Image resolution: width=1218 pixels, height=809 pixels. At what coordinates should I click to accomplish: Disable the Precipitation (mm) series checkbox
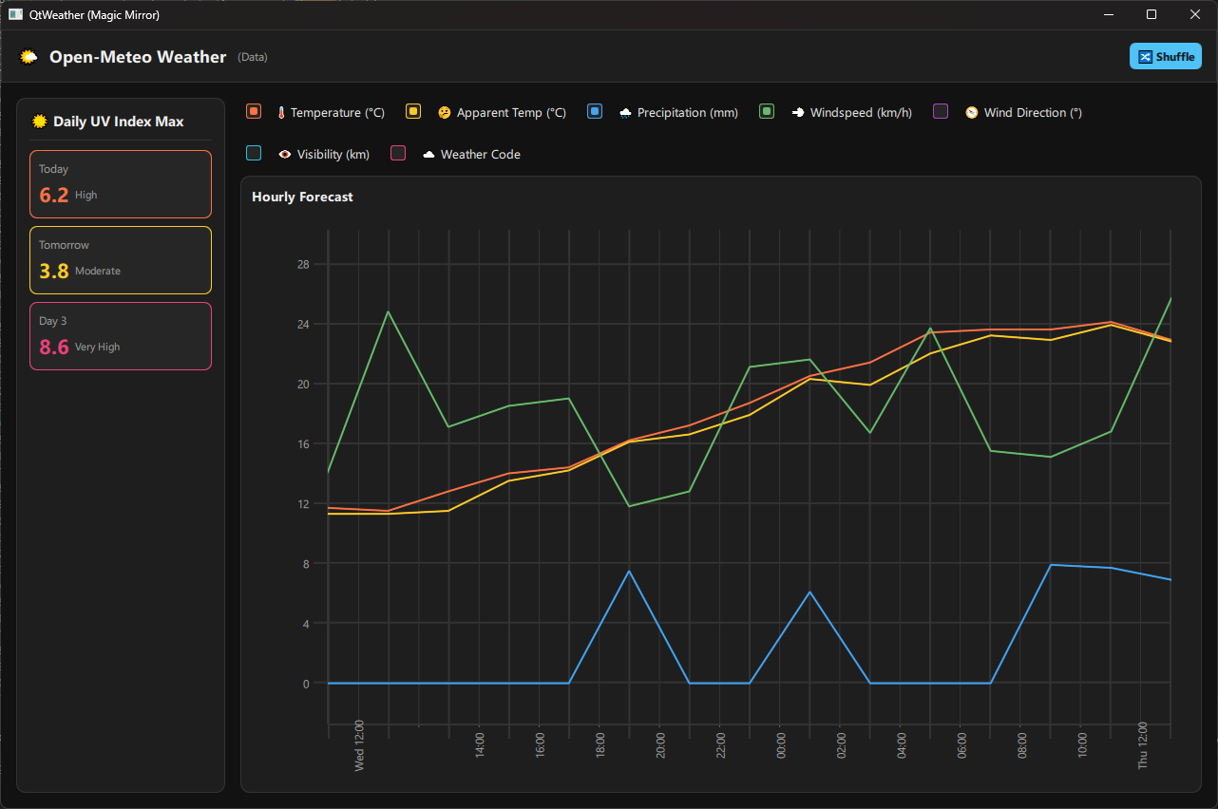tap(595, 111)
